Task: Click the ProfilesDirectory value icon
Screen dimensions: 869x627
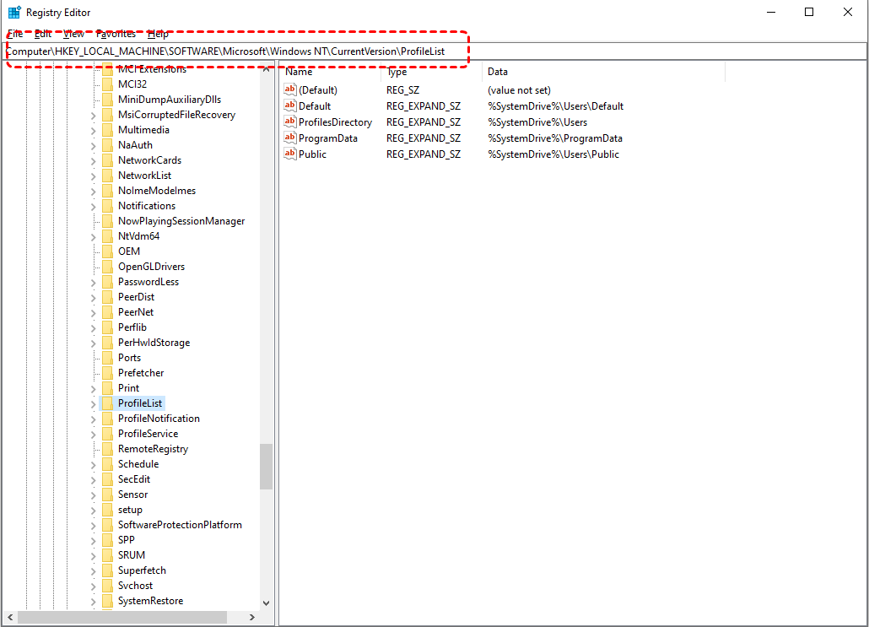Action: pos(290,122)
